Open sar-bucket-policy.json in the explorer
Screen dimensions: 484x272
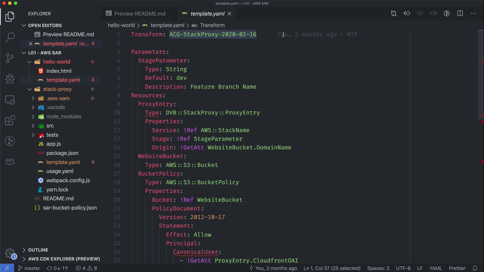click(70, 208)
